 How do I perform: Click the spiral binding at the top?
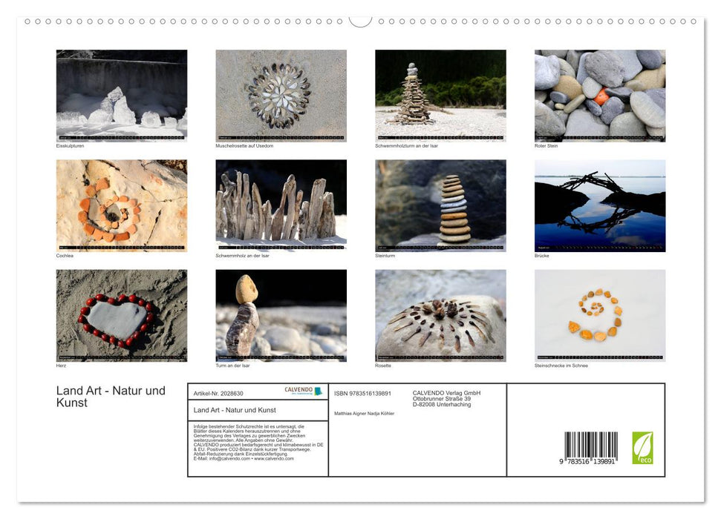pyautogui.click(x=360, y=21)
